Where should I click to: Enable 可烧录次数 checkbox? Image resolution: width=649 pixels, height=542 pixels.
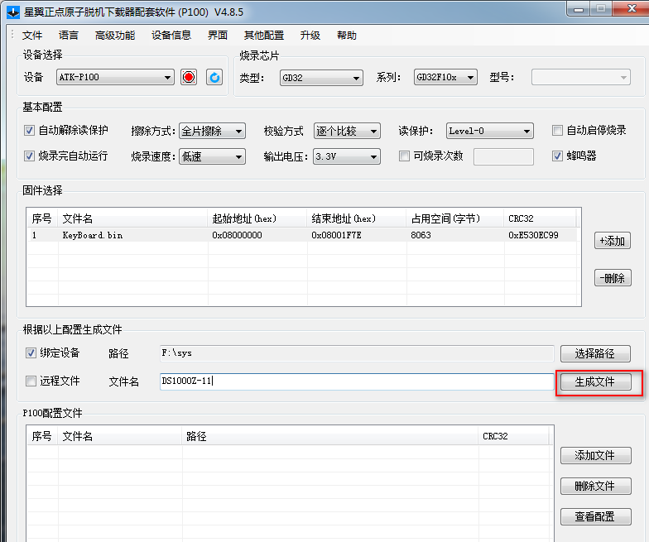click(x=404, y=156)
